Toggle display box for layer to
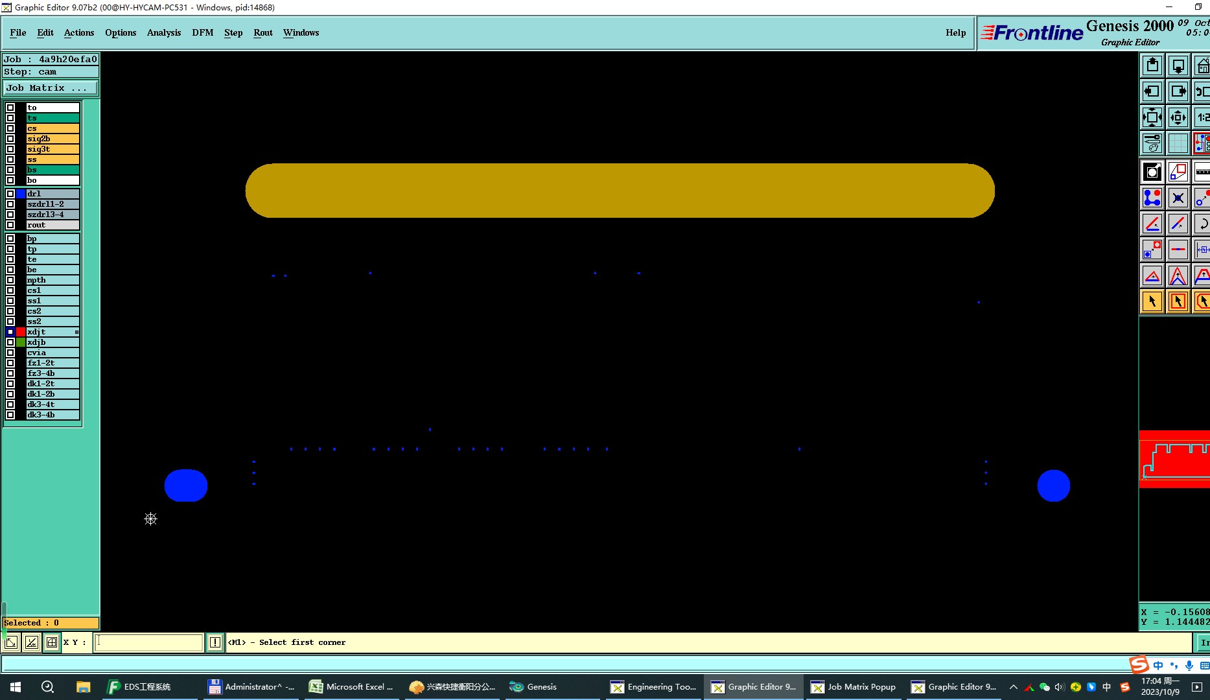This screenshot has height=700, width=1210. (x=10, y=108)
